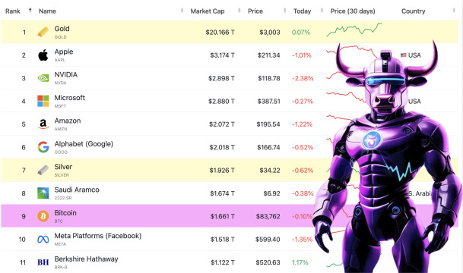Image resolution: width=463 pixels, height=273 pixels.
Task: Open the Berkshire Hathaway link
Action: (x=86, y=259)
